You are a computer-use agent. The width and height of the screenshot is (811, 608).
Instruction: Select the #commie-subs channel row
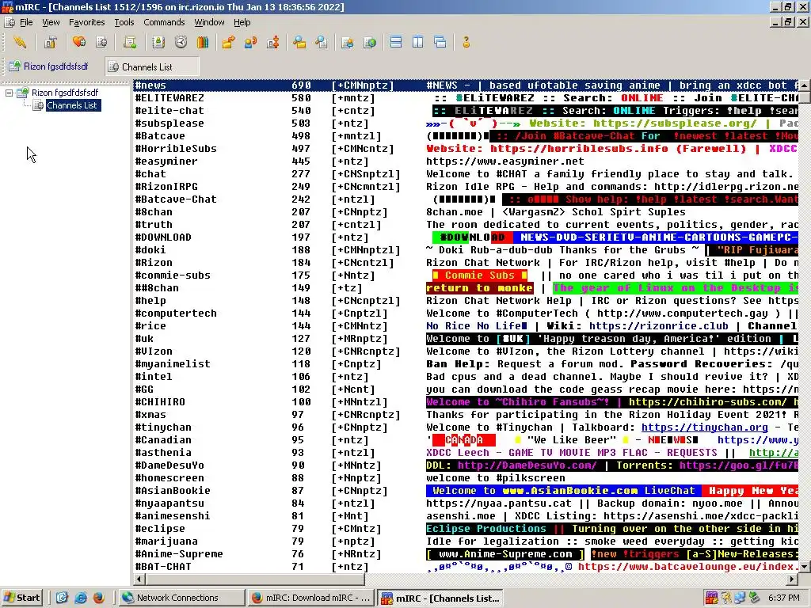coord(466,275)
